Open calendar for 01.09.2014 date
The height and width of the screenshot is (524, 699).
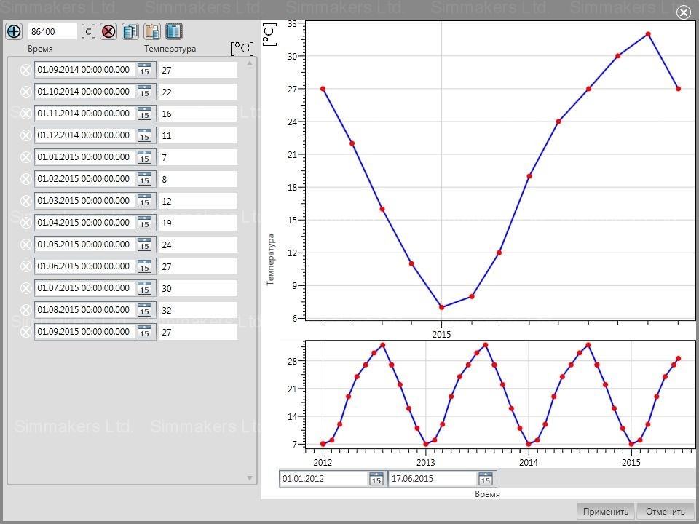(144, 70)
